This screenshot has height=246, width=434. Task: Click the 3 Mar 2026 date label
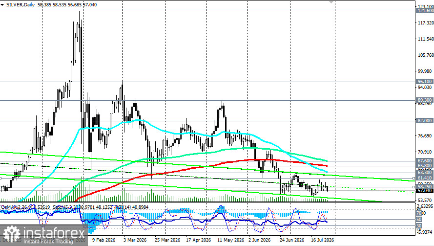(135, 240)
